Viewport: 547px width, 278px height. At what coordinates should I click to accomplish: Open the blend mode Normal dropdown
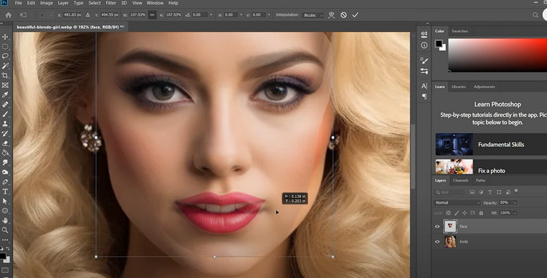click(457, 202)
